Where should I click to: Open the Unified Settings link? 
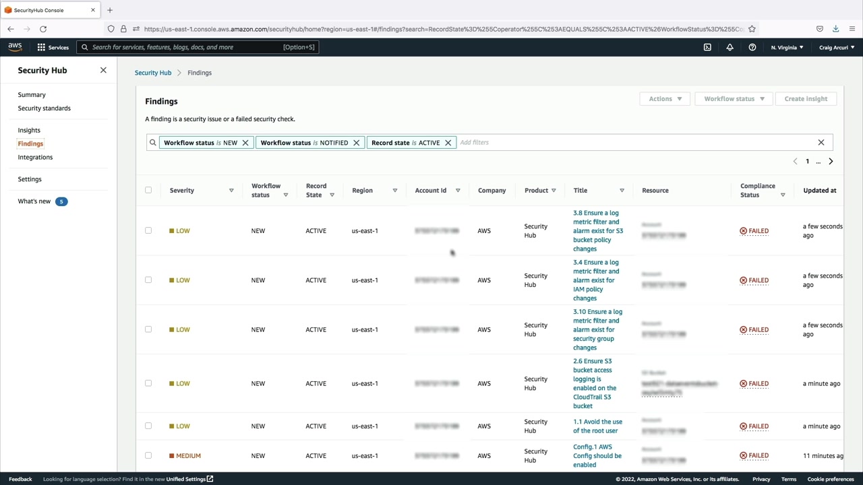coord(189,479)
